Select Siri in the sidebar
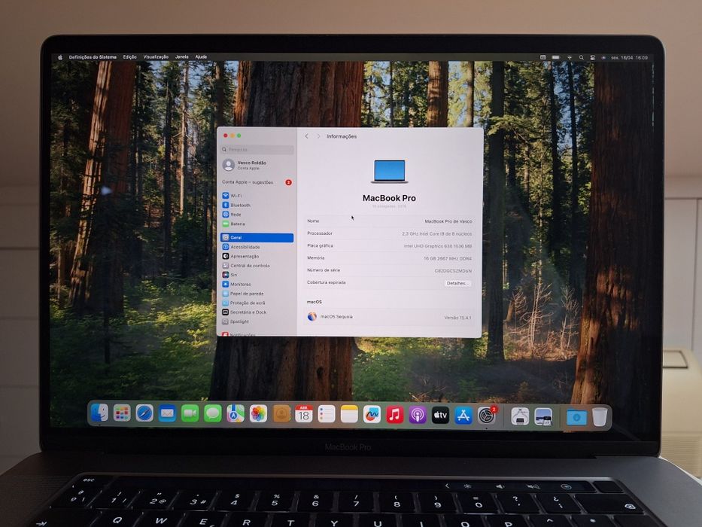Viewport: 702px width, 527px height. tap(257, 275)
